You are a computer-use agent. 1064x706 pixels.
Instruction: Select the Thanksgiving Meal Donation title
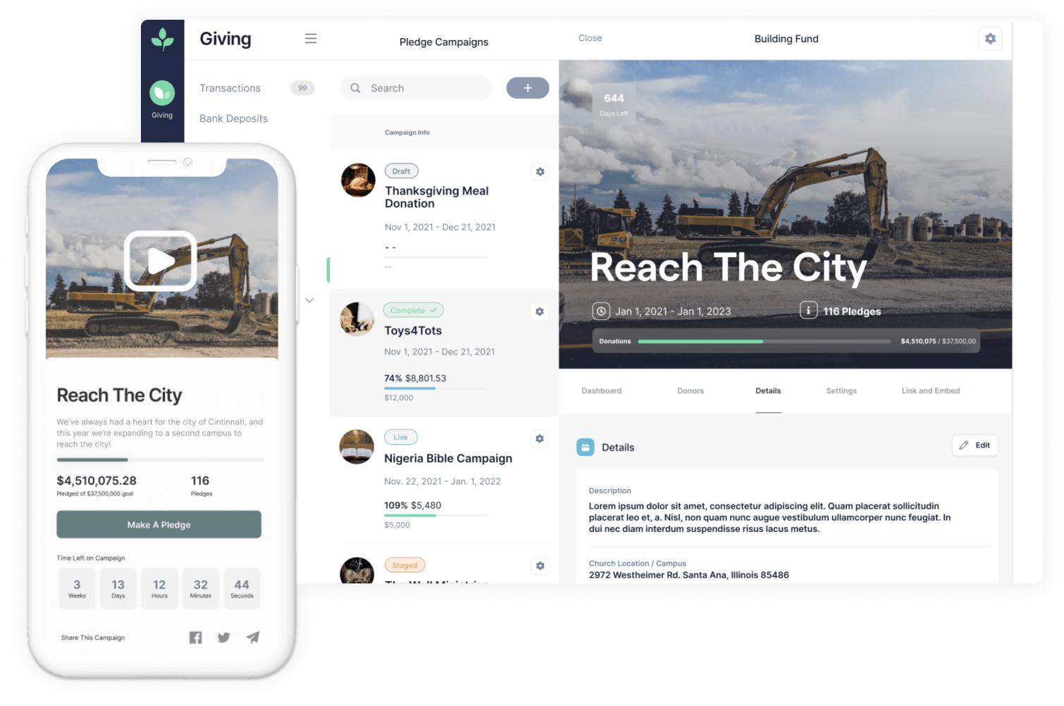pyautogui.click(x=437, y=197)
